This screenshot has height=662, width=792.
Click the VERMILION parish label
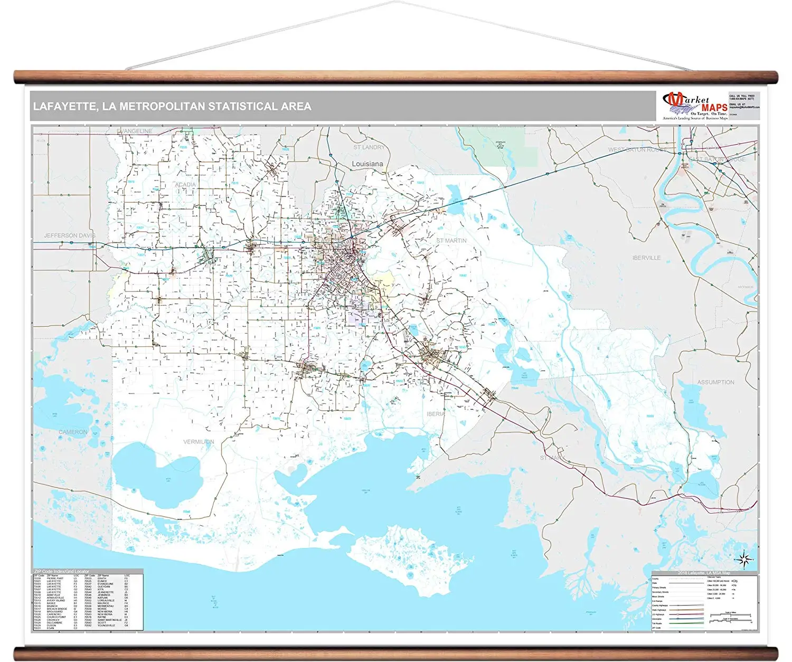tap(199, 442)
